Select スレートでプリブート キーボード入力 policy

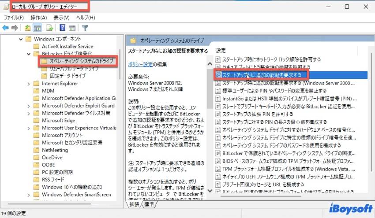(289, 106)
